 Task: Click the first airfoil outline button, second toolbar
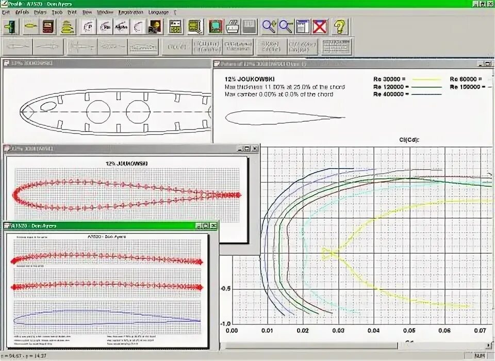18,47
